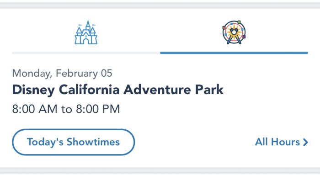Click the gray inactive tab indicator bar
Viewport: 320px width, 175px height.
pos(86,53)
